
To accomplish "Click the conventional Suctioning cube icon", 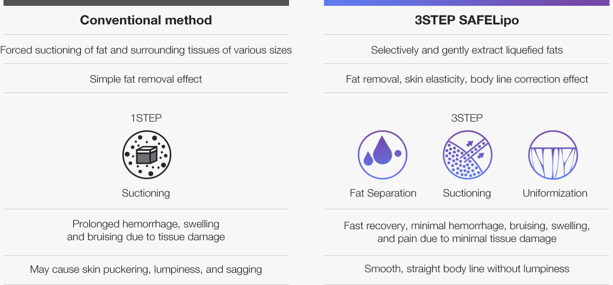I will tap(147, 155).
